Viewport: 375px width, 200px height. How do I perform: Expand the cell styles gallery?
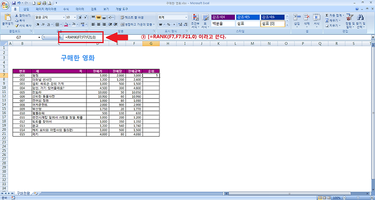click(x=287, y=24)
